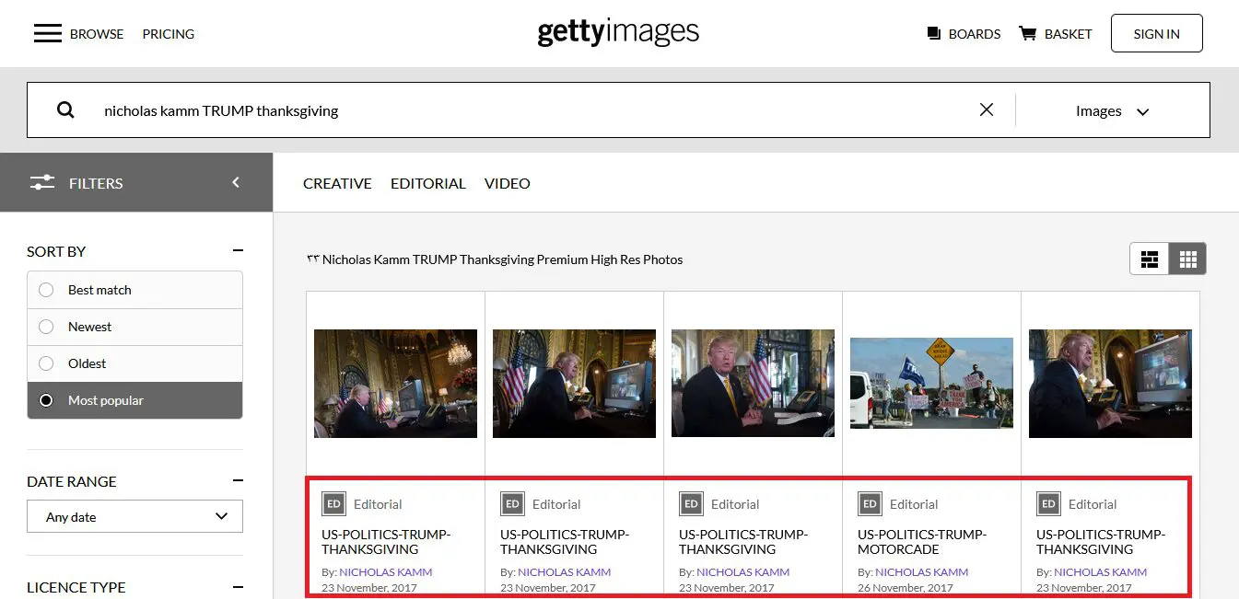Switch to mosaic layout view icon
Viewport: 1239px width, 599px height.
tap(1150, 259)
